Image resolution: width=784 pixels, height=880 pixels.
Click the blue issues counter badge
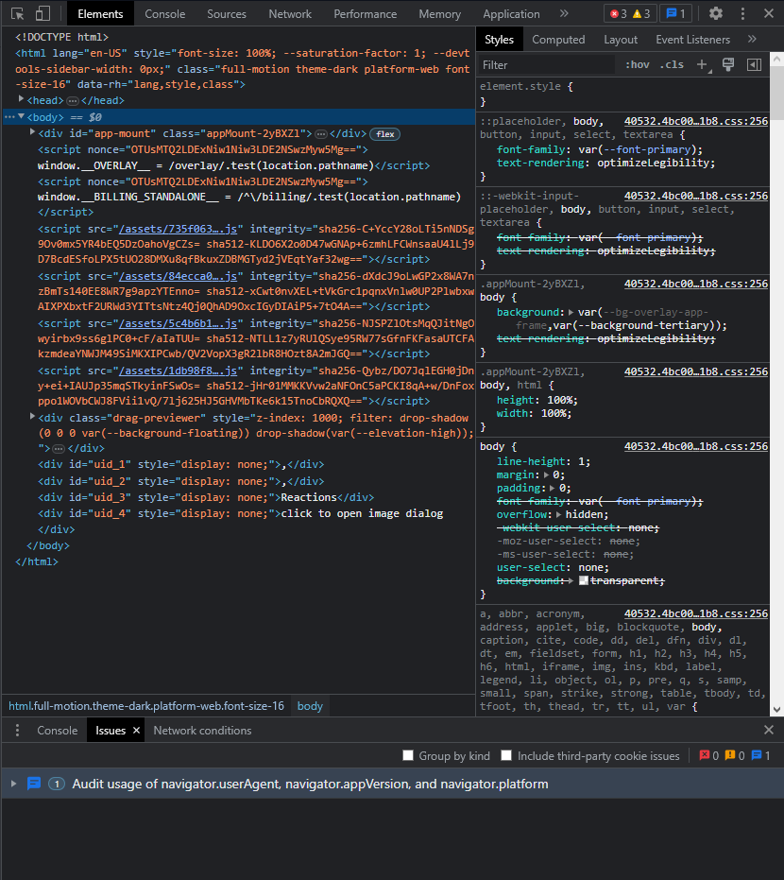(x=673, y=13)
